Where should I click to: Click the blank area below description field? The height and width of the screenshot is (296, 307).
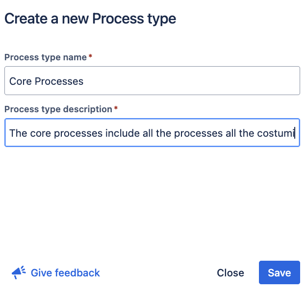click(x=152, y=196)
